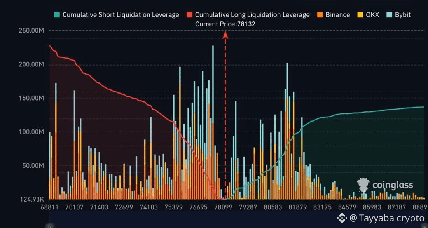This screenshot has width=428, height=228.
Task: Click the tallest liquidation bar left of current price
Action: tap(213, 122)
